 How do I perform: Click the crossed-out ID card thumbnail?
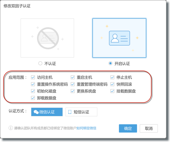47,38
